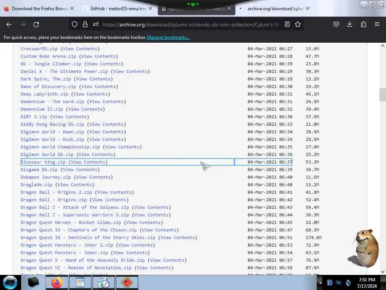Viewport: 386px width, 290px height.
Task: Toggle reader view icon
Action: click(287, 25)
